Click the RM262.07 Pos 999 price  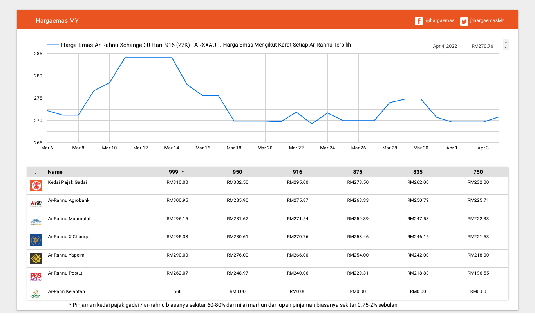point(177,273)
